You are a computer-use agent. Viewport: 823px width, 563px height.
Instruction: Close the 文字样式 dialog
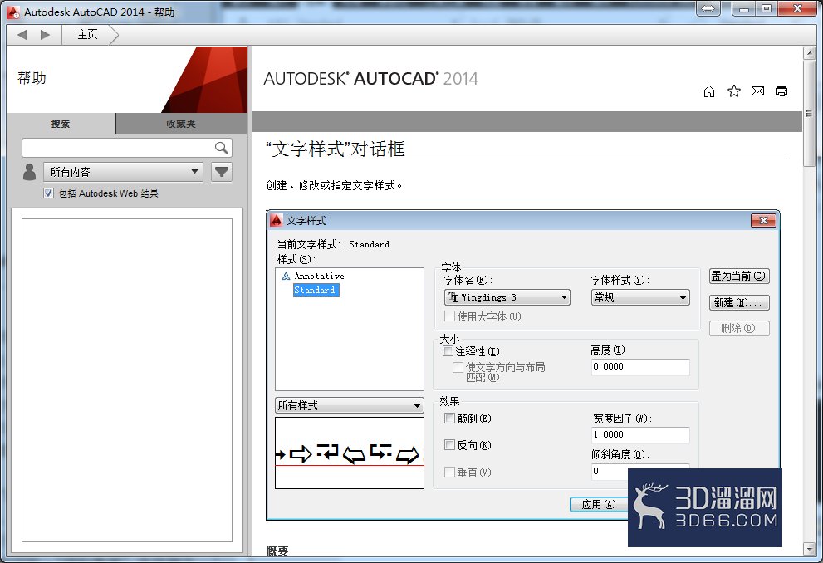pos(764,220)
